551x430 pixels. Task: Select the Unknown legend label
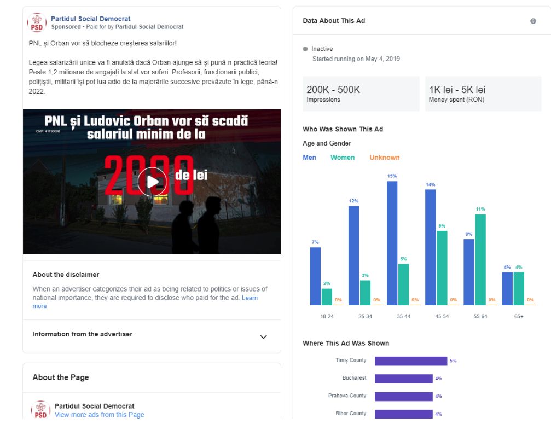[x=384, y=158]
